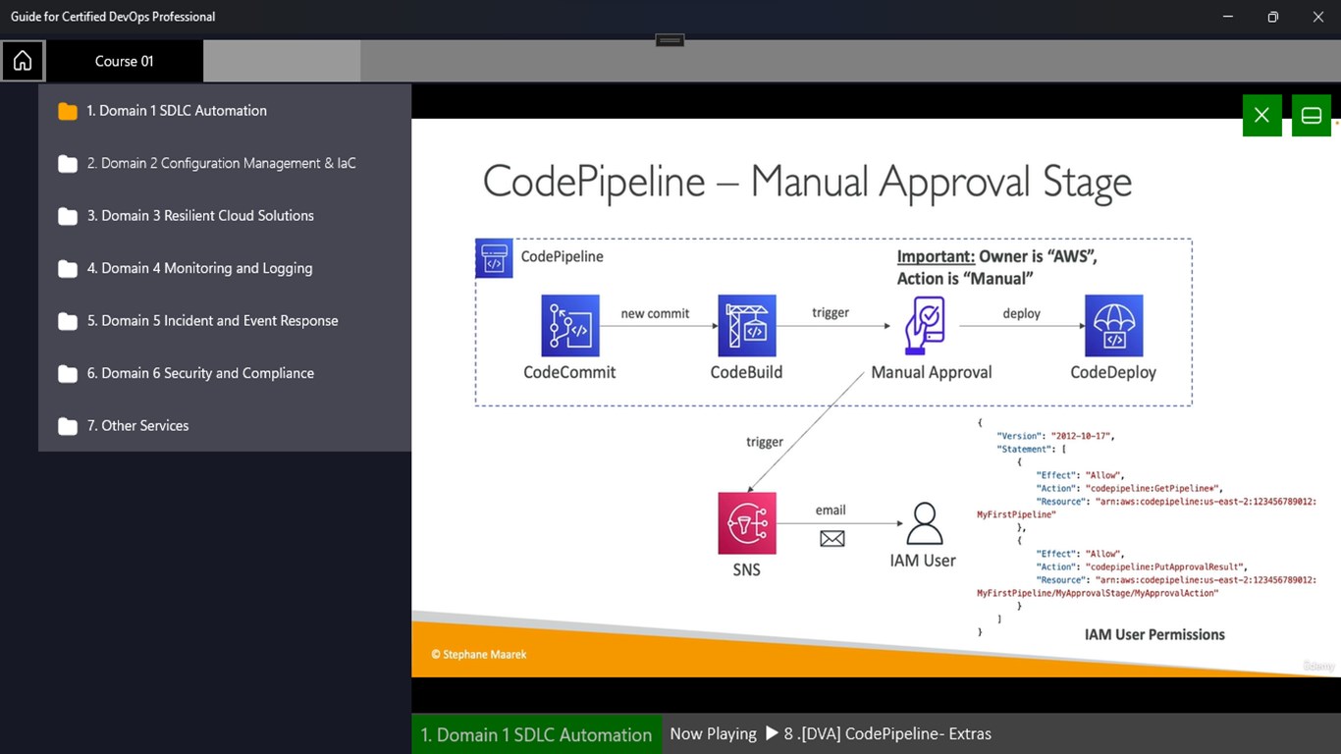Image resolution: width=1341 pixels, height=754 pixels.
Task: Click the SNS icon in the slide
Action: [747, 523]
